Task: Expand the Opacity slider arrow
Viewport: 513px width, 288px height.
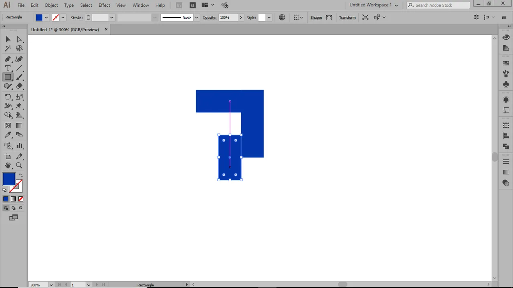Action: (x=240, y=18)
